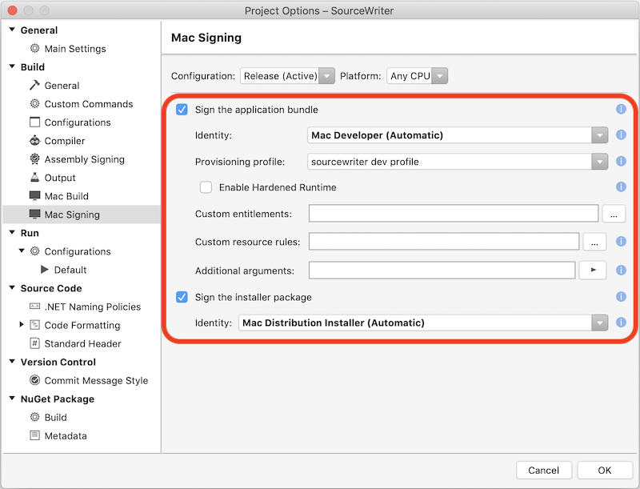Collapse the Run Configurations node
The width and height of the screenshot is (640, 489).
(22, 251)
